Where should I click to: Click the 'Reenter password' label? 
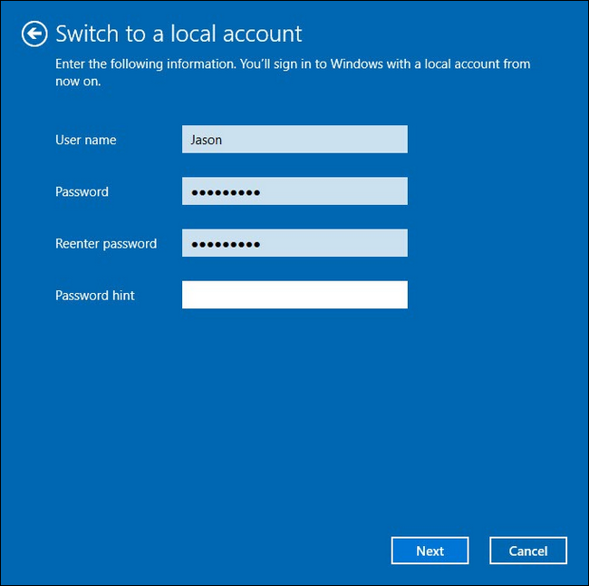pyautogui.click(x=106, y=244)
